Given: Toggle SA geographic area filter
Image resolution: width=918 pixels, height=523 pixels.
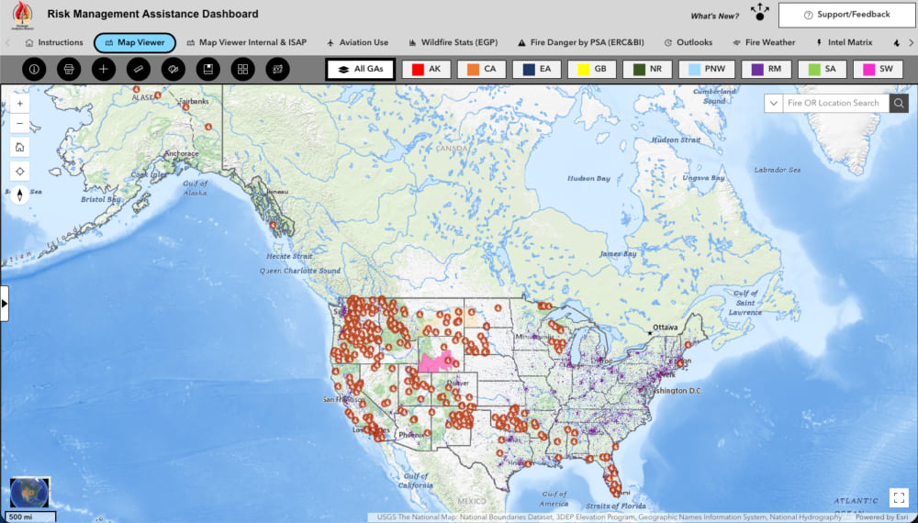Looking at the screenshot, I should coord(823,69).
